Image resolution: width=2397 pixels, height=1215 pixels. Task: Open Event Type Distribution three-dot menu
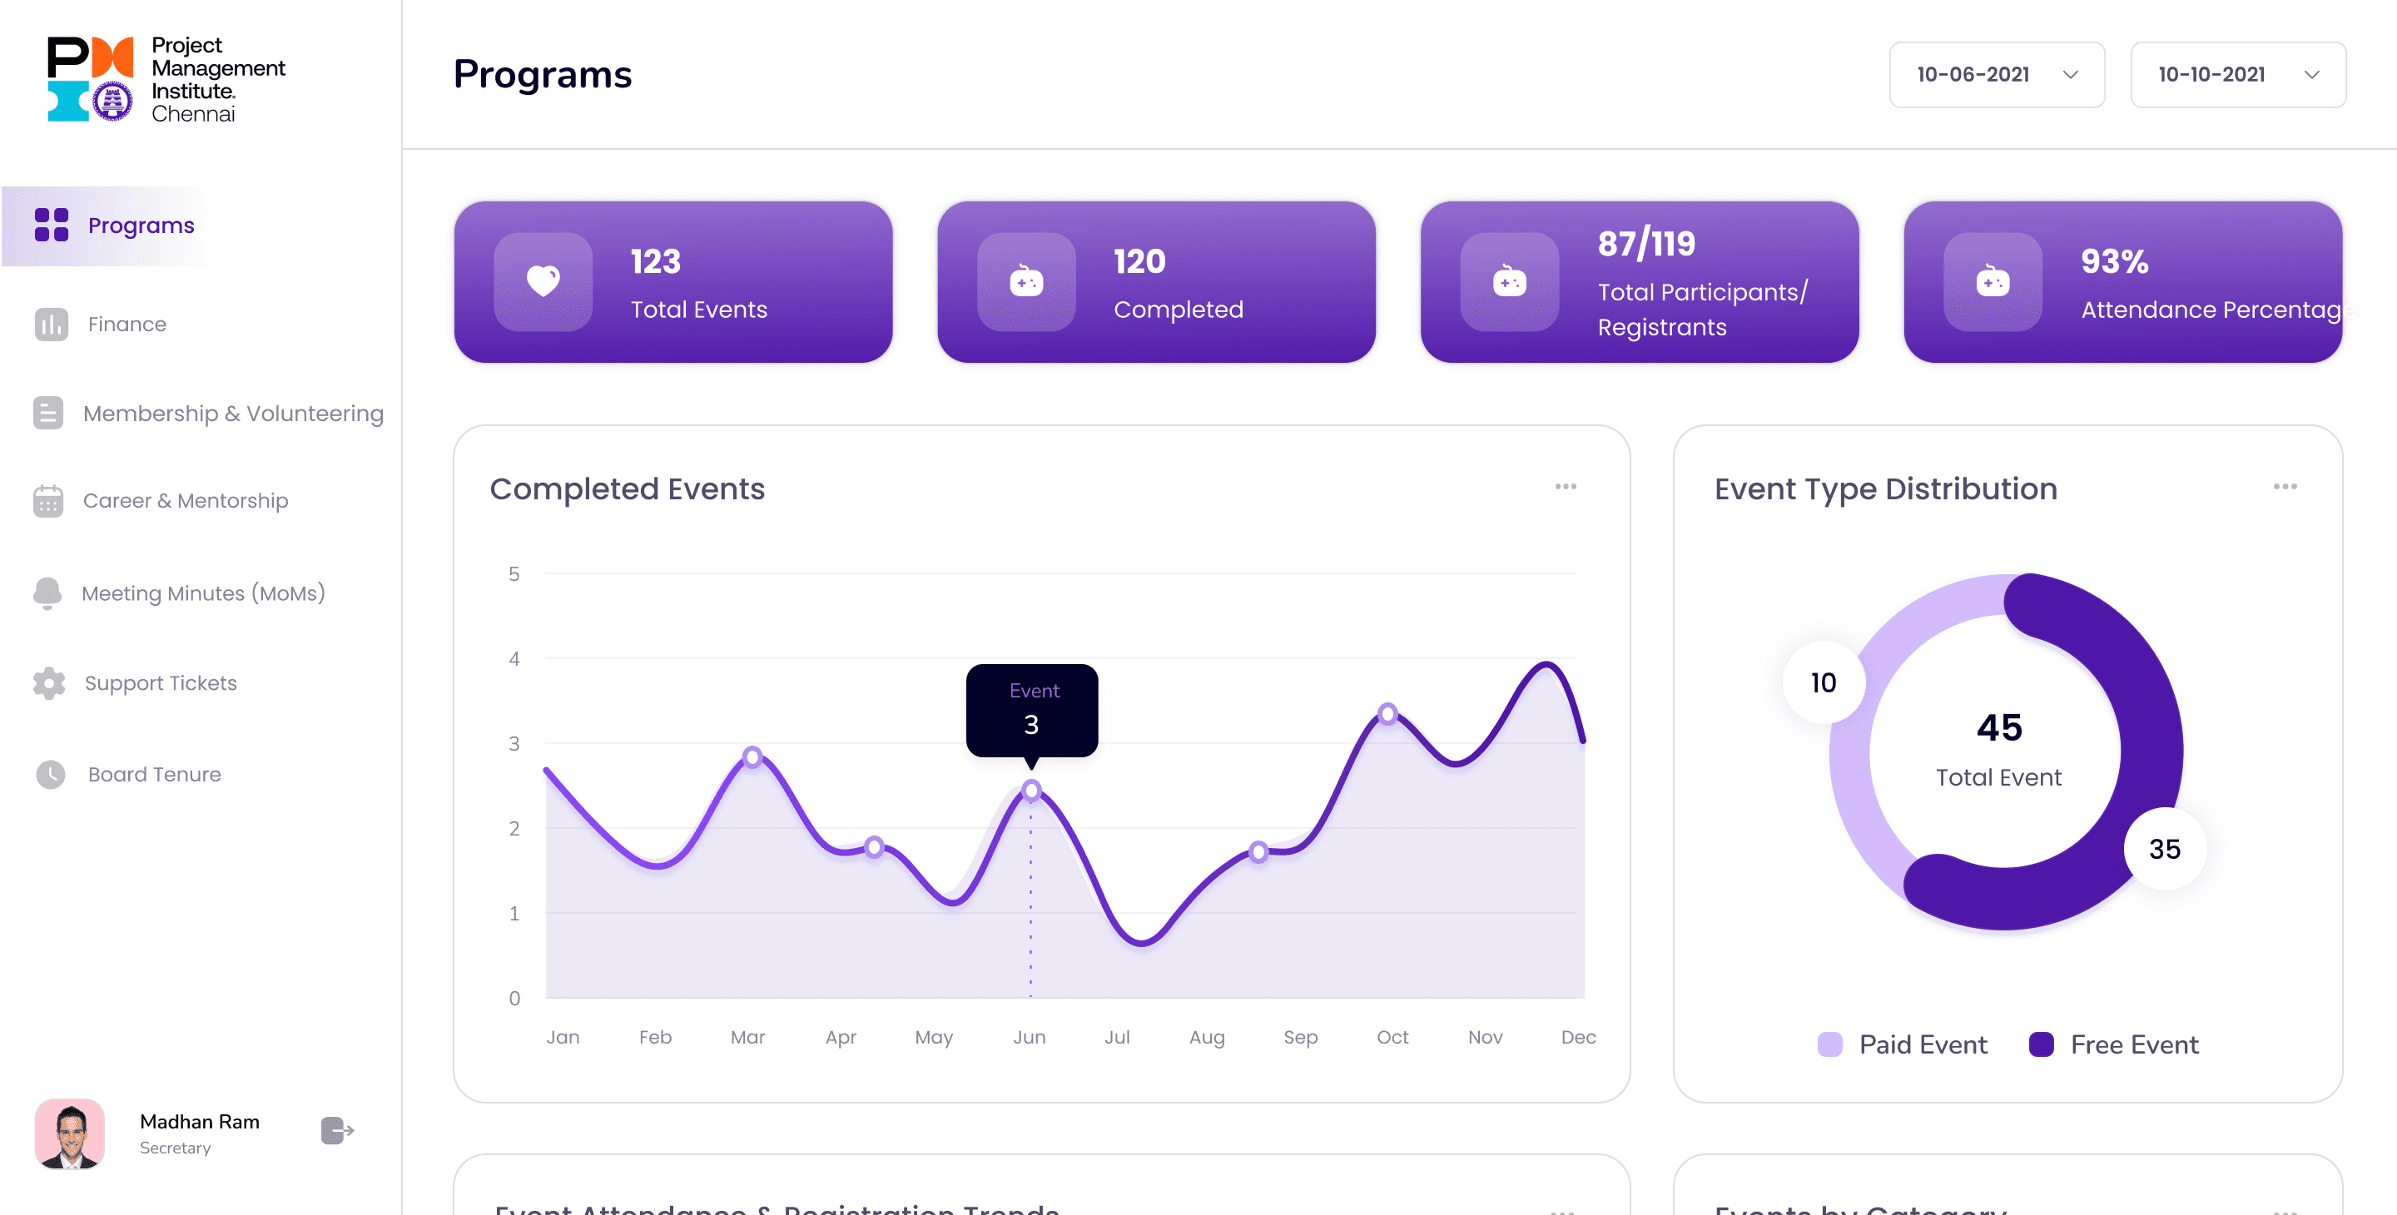coord(2285,487)
